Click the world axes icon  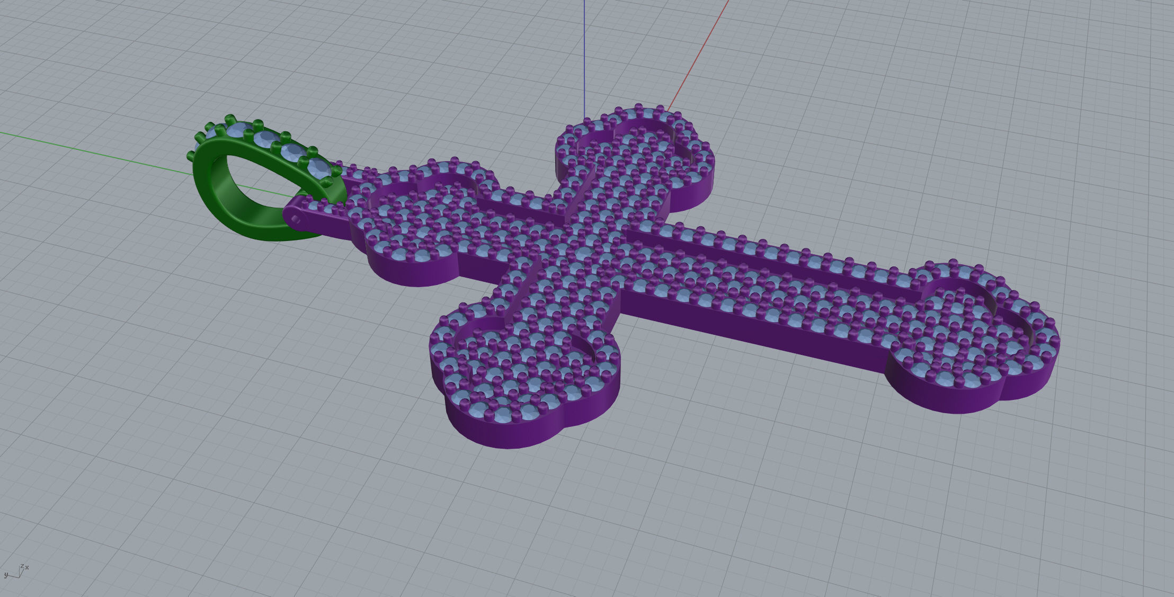tap(16, 571)
